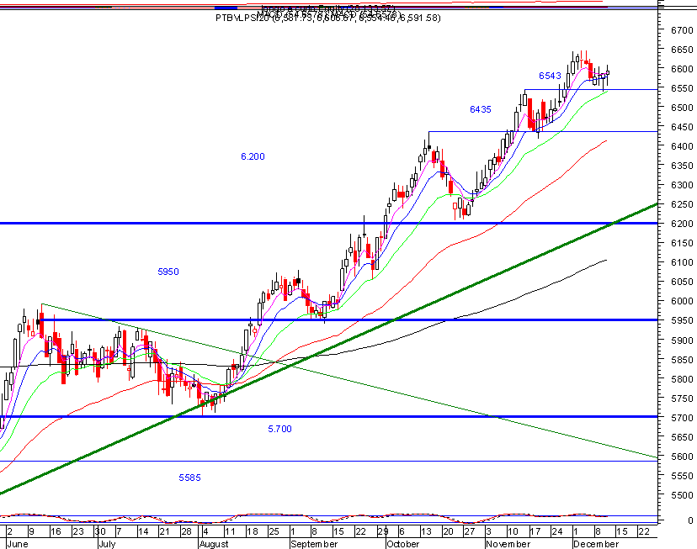This screenshot has height=549, width=697.
Task: Click the 6250 price axis label
Action: pos(682,204)
